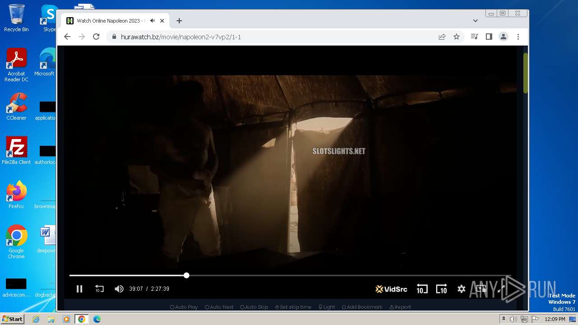578x325 pixels.
Task: Close the Napoleon 2023 tab
Action: tap(162, 21)
